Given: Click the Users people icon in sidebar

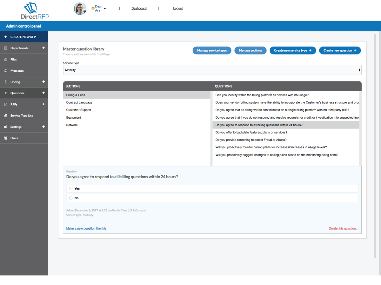Looking at the screenshot, I should 6,138.
